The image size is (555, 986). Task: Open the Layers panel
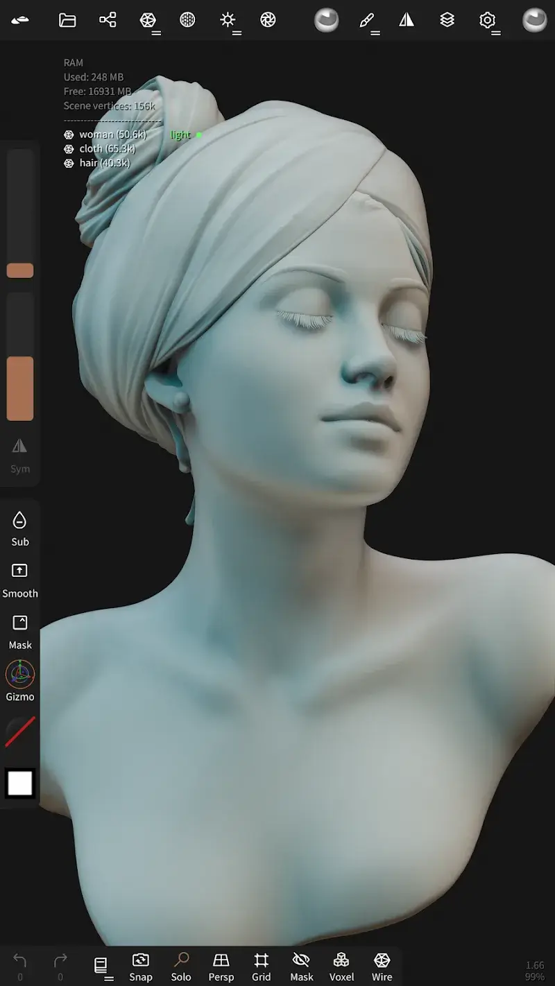click(x=446, y=20)
